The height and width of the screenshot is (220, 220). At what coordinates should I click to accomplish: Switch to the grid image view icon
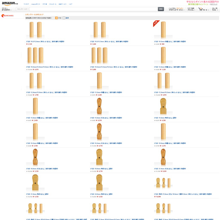pos(64,18)
